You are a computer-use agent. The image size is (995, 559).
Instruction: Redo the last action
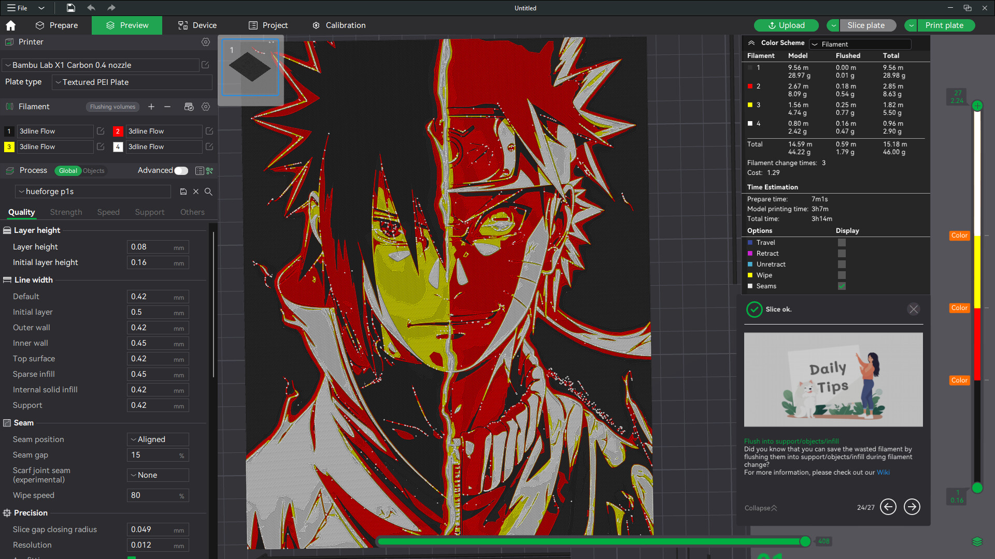[x=111, y=8]
